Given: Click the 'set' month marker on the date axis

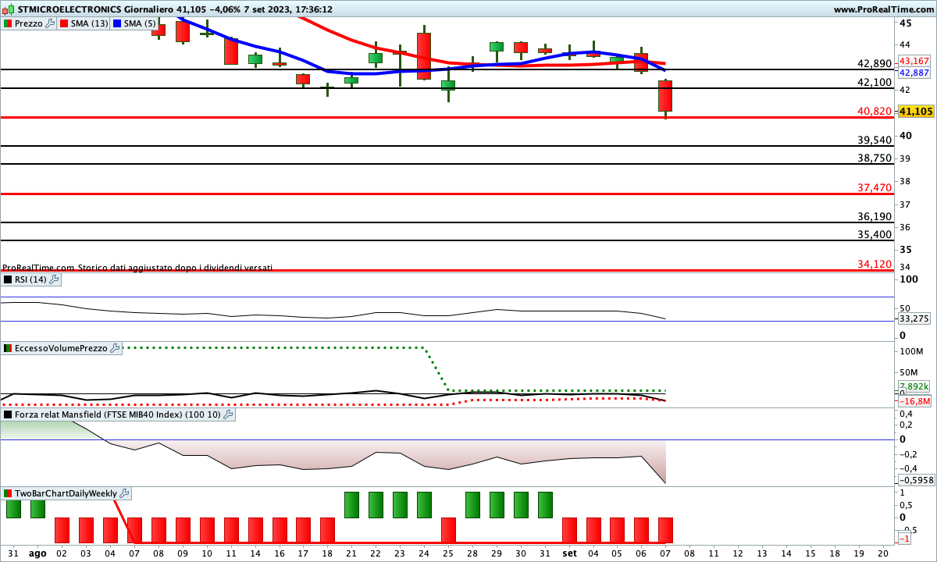Looking at the screenshot, I should pos(570,552).
